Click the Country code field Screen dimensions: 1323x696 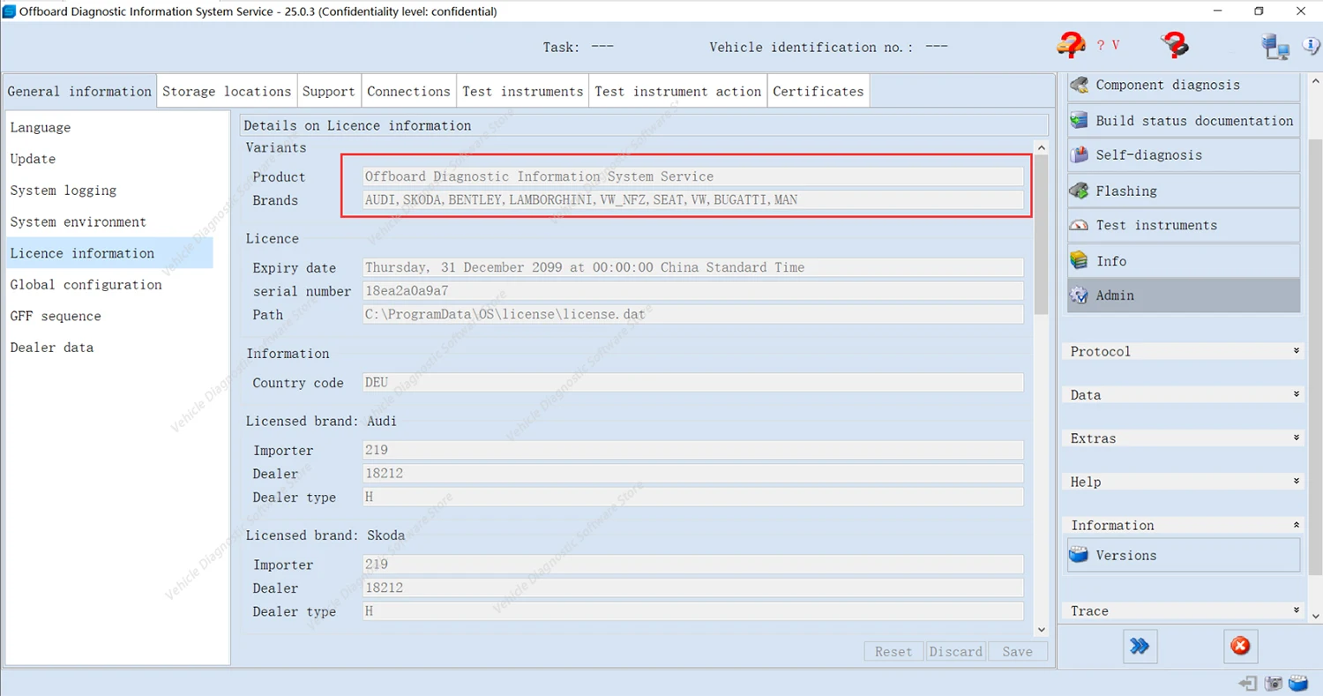click(x=693, y=383)
